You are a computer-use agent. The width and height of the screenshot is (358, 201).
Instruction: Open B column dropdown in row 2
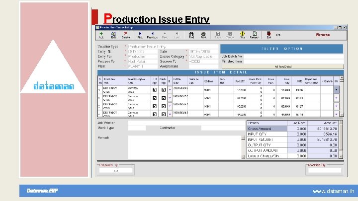click(170, 98)
